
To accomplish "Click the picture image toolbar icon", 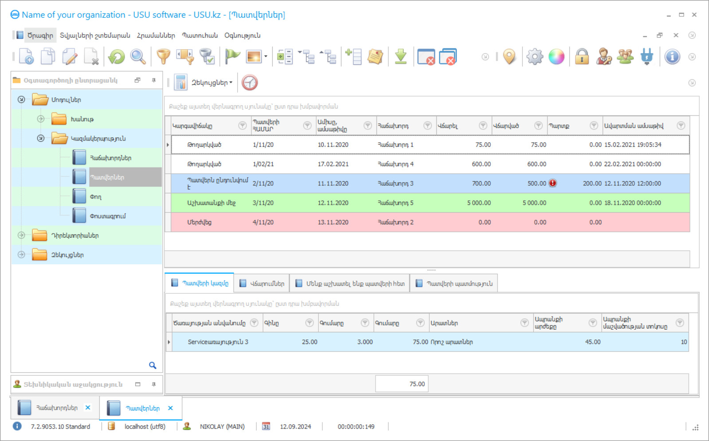I will click(254, 57).
